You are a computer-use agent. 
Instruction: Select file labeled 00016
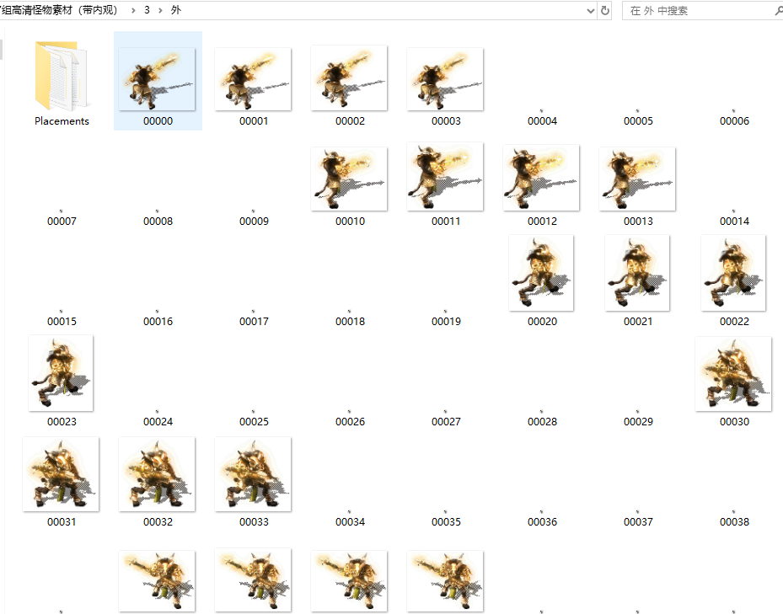158,322
